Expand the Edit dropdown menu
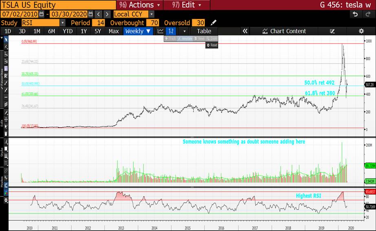 pyautogui.click(x=186, y=5)
